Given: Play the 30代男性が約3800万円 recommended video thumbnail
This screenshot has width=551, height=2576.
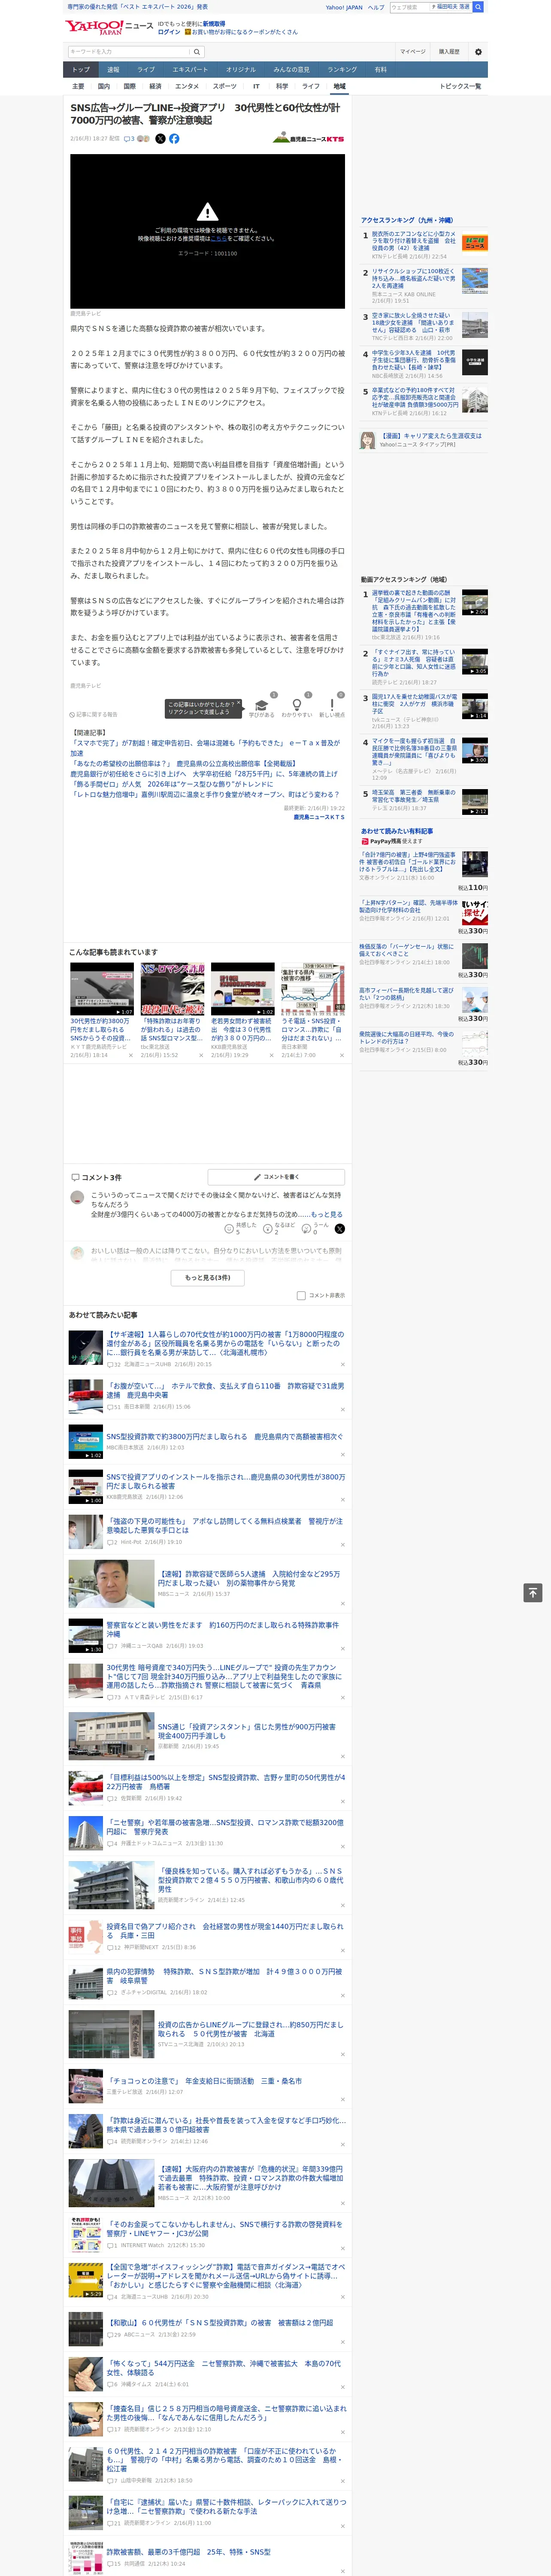Looking at the screenshot, I should pyautogui.click(x=102, y=990).
